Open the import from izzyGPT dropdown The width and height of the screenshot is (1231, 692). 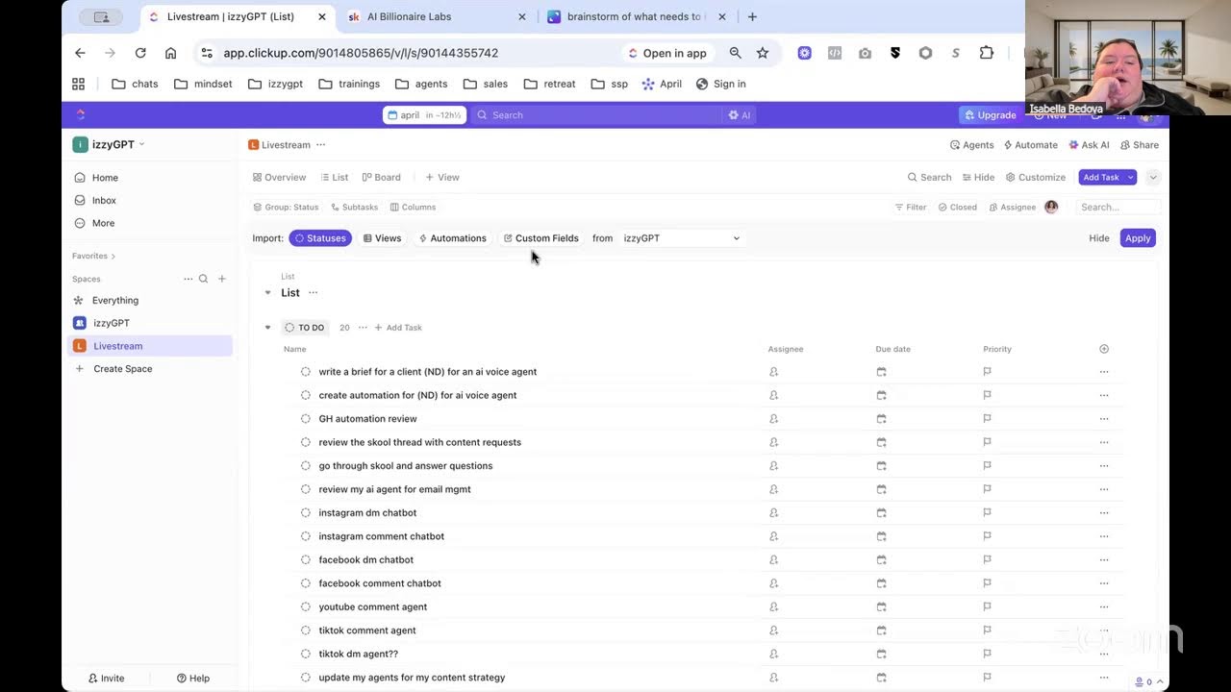click(x=681, y=238)
